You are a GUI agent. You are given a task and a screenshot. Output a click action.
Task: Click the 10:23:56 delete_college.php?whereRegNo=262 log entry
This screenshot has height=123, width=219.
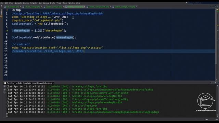[x=64, y=96]
